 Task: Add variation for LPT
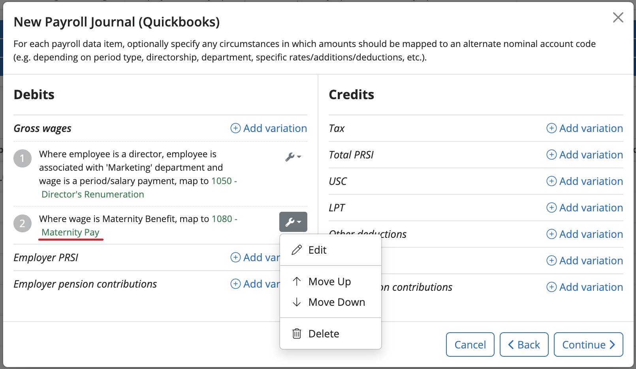584,208
